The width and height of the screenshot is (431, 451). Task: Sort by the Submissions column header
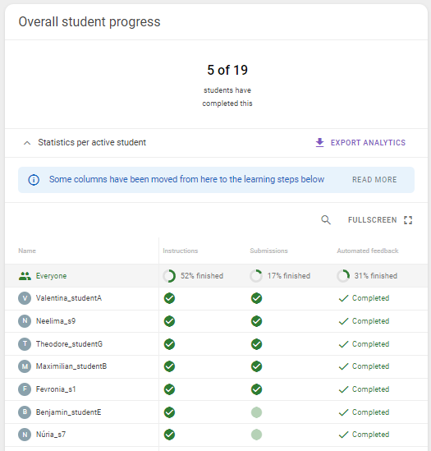pos(268,251)
